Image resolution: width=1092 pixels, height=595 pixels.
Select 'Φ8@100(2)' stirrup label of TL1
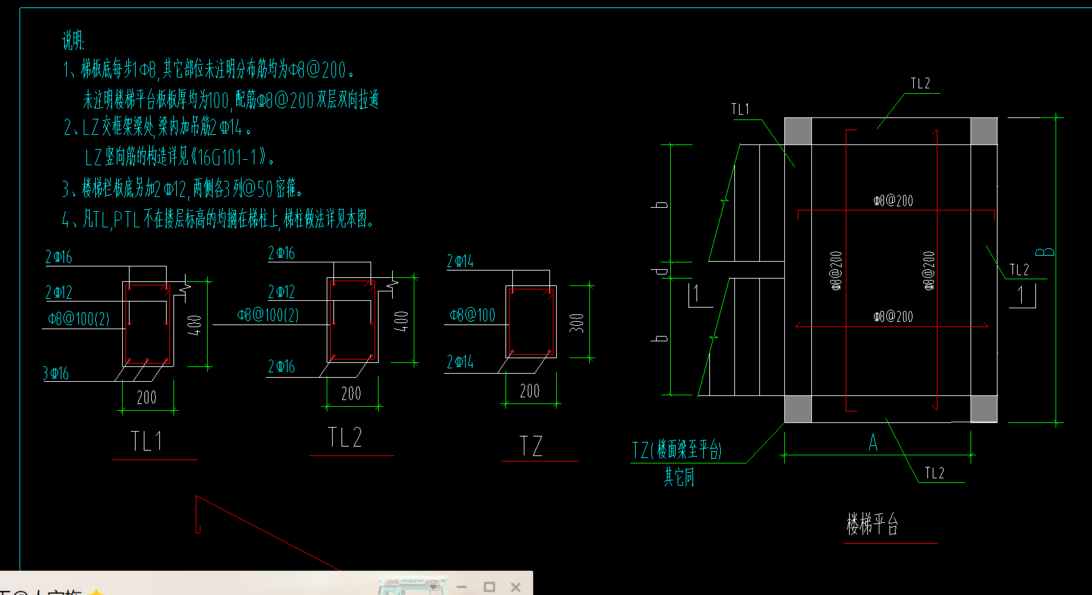tap(78, 319)
